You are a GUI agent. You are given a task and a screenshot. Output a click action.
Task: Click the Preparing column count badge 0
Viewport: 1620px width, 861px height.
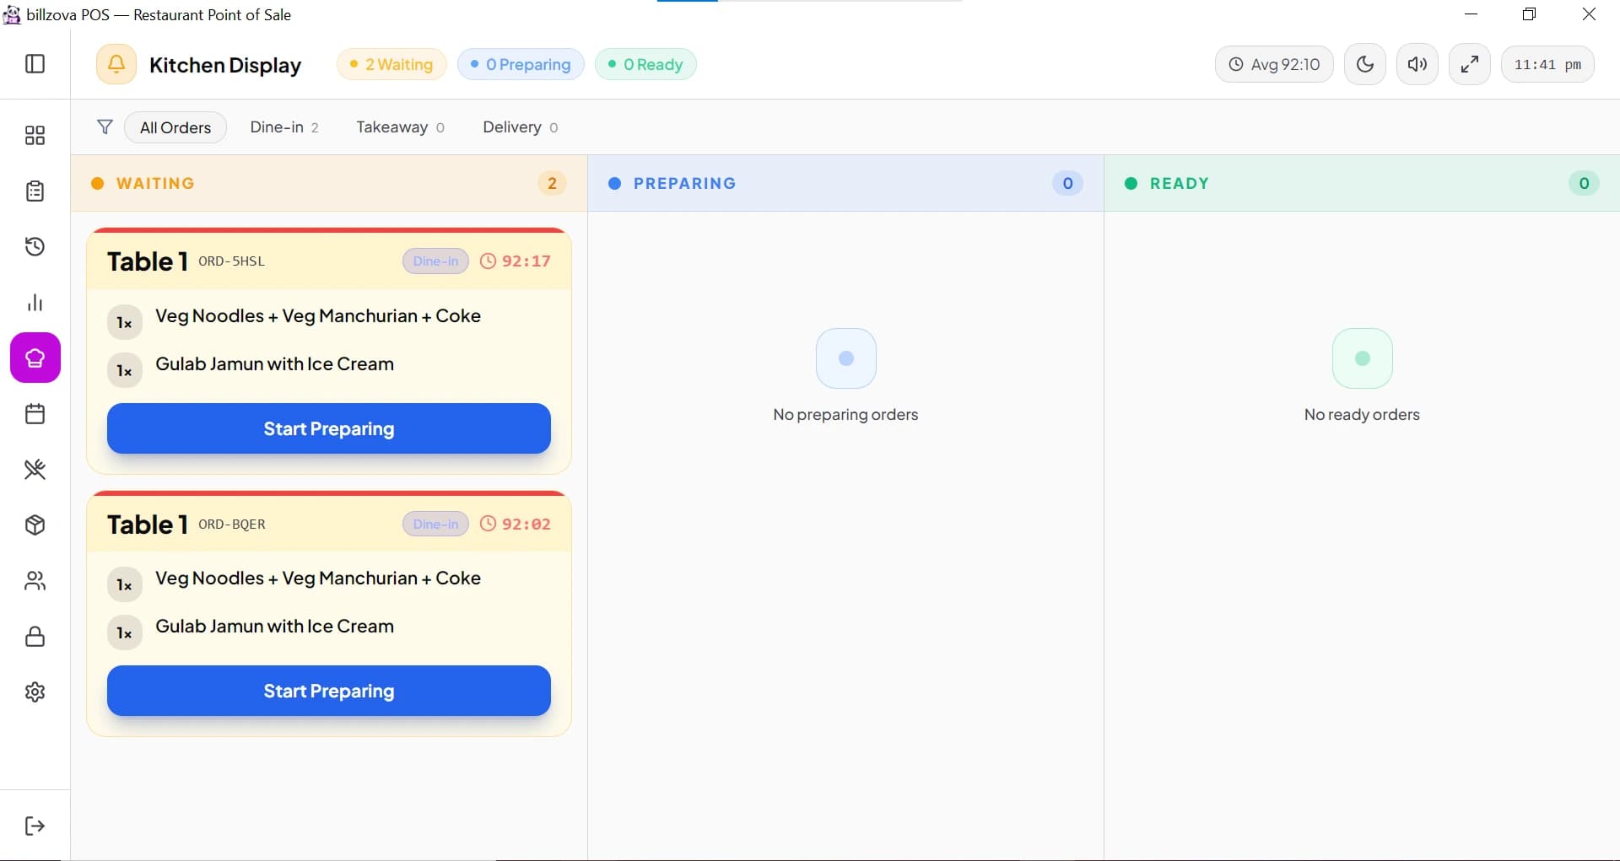click(x=1067, y=183)
